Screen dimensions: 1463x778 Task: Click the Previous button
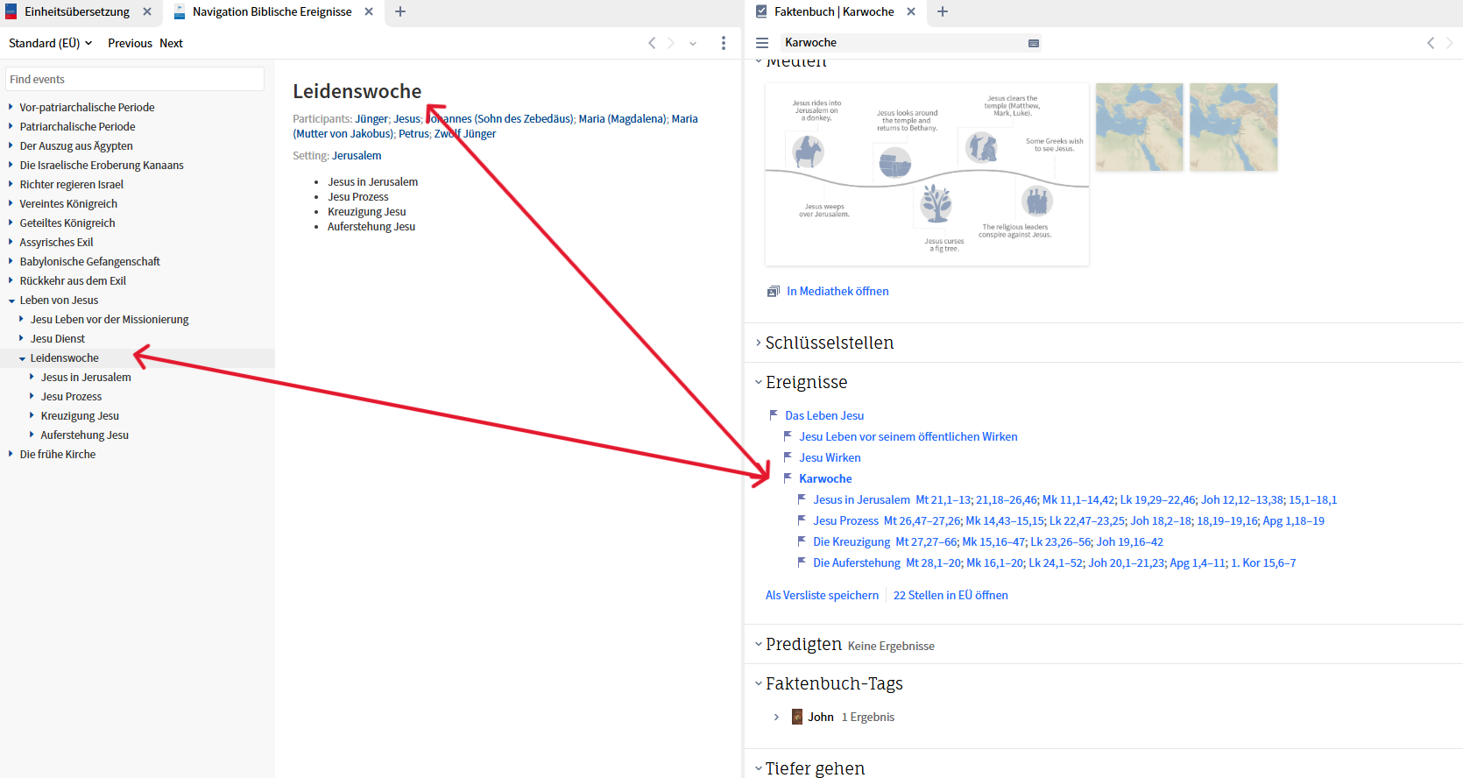[x=130, y=43]
